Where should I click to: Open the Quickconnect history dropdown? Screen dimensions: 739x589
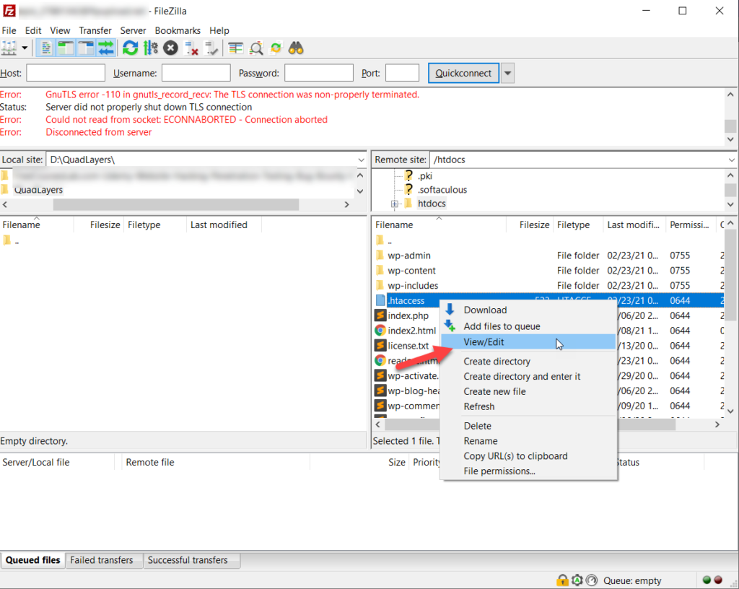[507, 73]
